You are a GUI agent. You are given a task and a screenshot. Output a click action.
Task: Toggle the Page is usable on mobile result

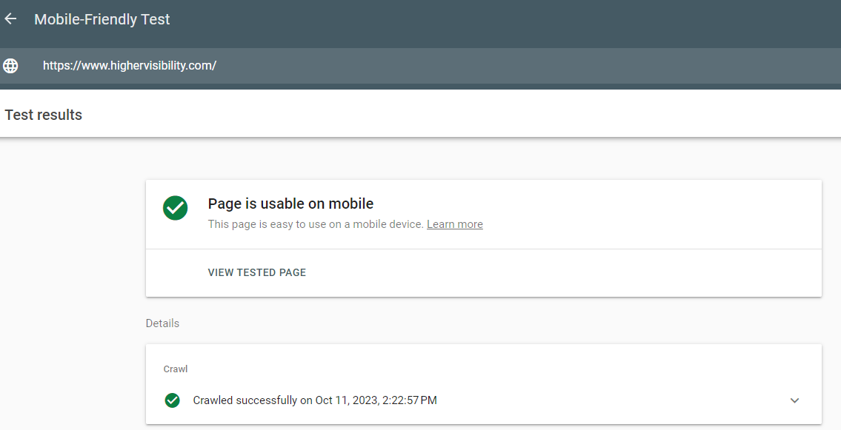click(290, 204)
